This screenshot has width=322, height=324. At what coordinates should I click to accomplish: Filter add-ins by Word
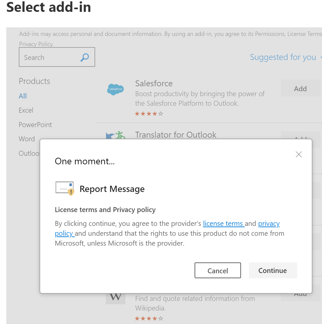(27, 139)
